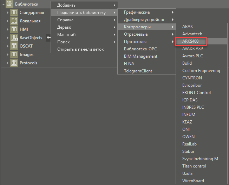Select the Библиотеки tree label
The image size is (229, 185).
[27, 4]
